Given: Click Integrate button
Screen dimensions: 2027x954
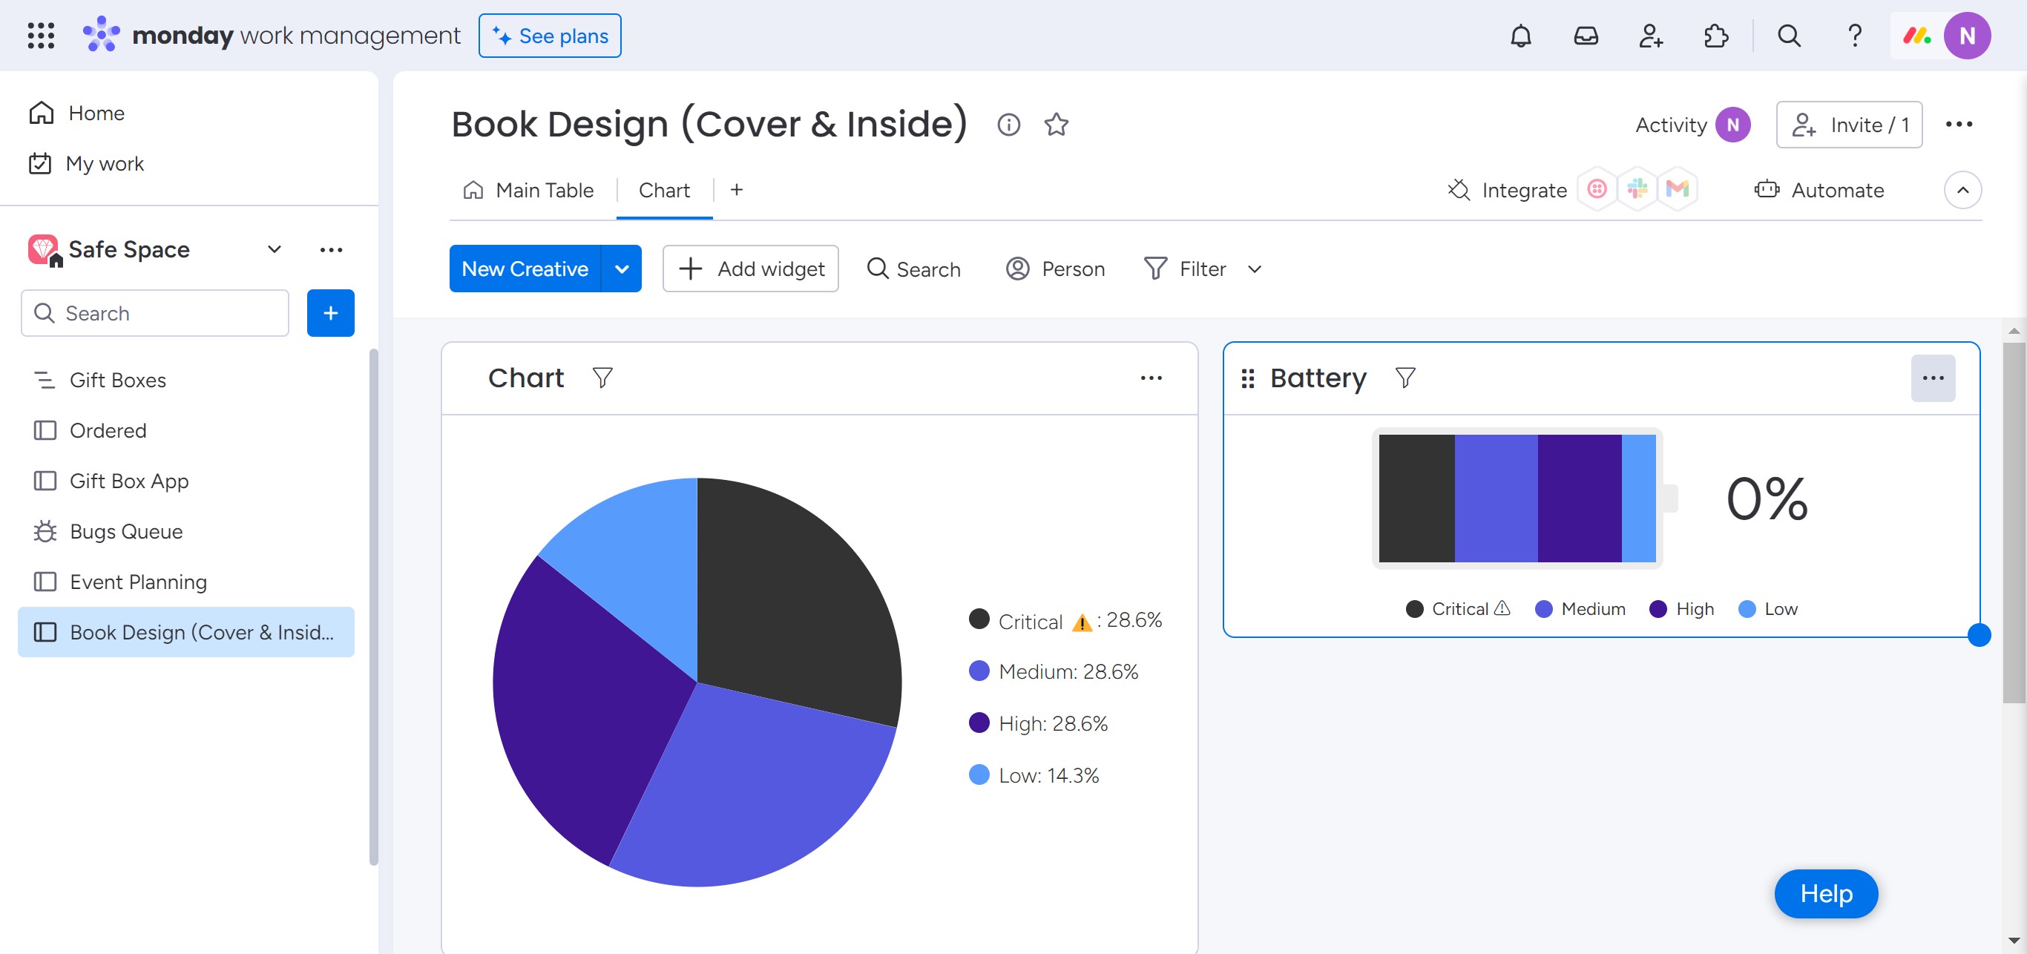Looking at the screenshot, I should coord(1507,190).
